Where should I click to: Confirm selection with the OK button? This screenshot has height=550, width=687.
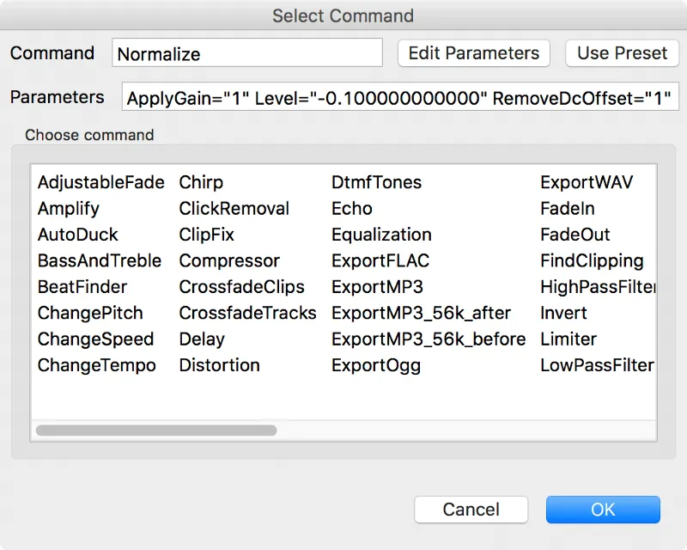(x=603, y=509)
